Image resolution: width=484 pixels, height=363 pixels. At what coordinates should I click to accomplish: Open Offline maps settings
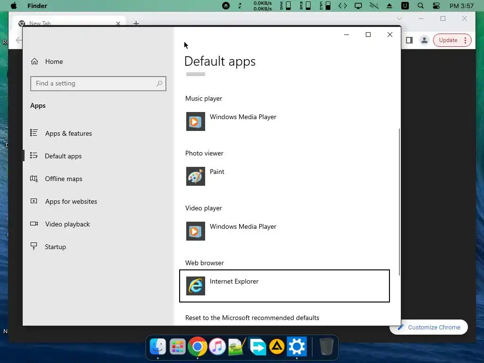point(64,179)
